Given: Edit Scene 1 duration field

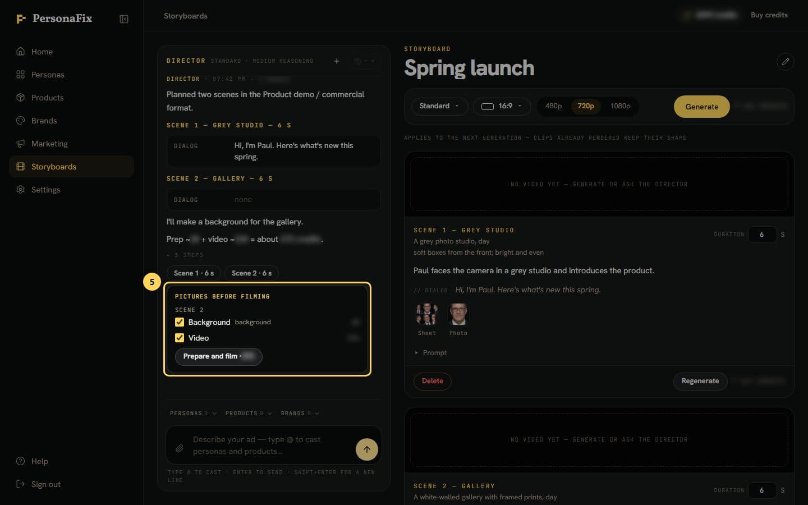Looking at the screenshot, I should pyautogui.click(x=762, y=235).
